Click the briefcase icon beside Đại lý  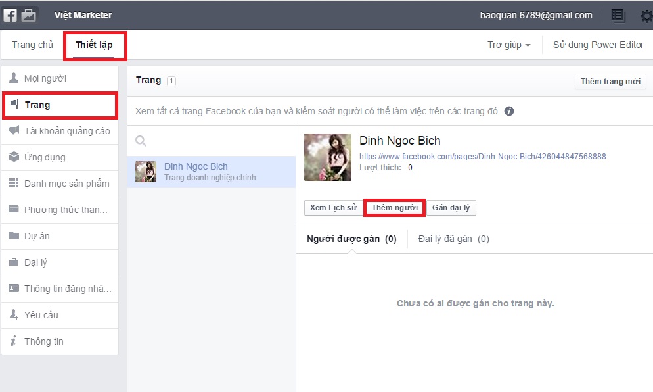pyautogui.click(x=14, y=262)
